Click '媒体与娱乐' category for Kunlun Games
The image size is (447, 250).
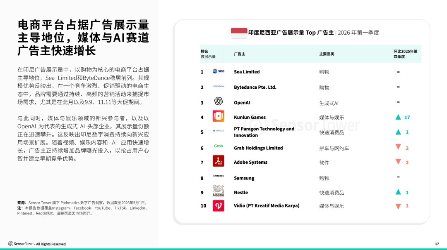point(332,118)
